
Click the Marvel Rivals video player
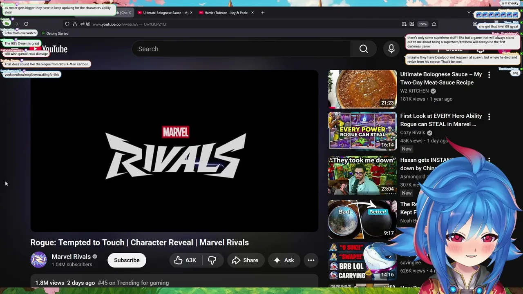click(x=174, y=151)
